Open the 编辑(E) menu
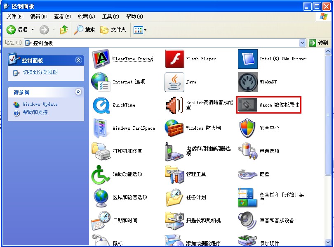This screenshot has height=247, width=334. [39, 17]
